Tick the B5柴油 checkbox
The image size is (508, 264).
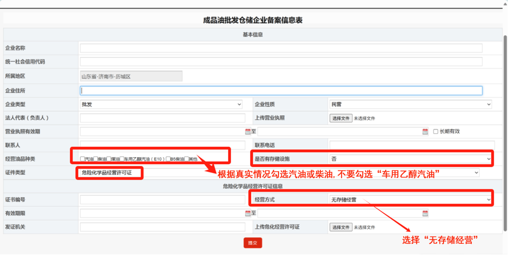(168, 159)
